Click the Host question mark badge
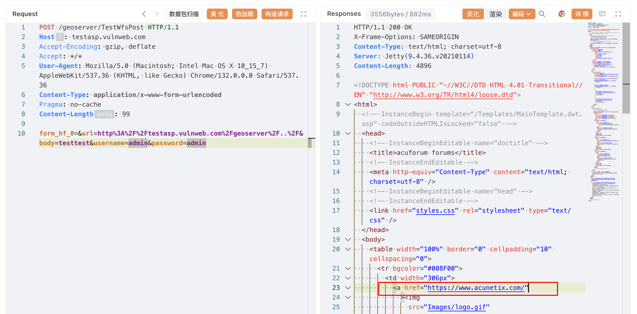 [60, 37]
